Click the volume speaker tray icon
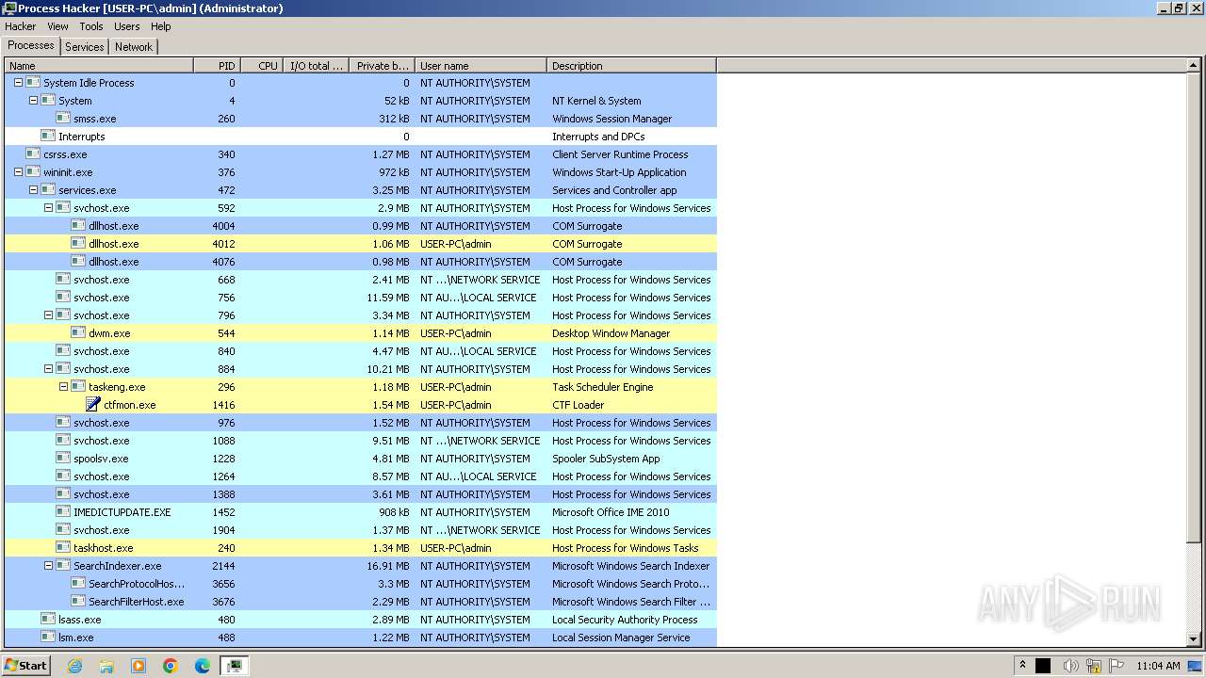The height and width of the screenshot is (678, 1206). (x=1070, y=666)
